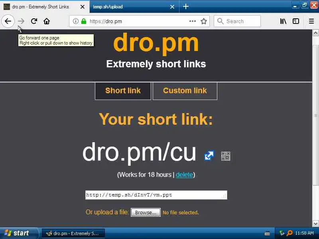Click the URL text field with temp.sh link
The width and height of the screenshot is (319, 239).
[156, 195]
